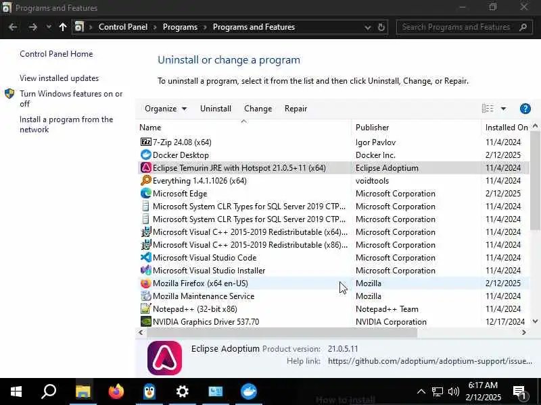This screenshot has width=541, height=405.
Task: Select the Everything 1.4.1.1026 (x64) row
Action: click(x=333, y=180)
